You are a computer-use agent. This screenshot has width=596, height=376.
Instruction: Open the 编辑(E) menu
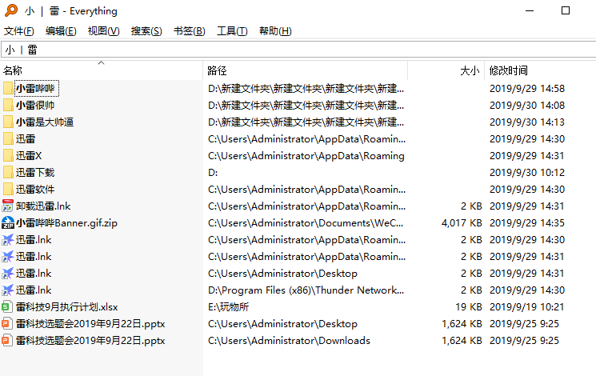click(x=61, y=30)
